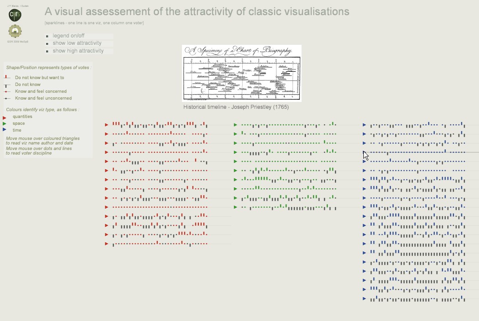Click the page title about attractivity of visualisations

point(197,11)
